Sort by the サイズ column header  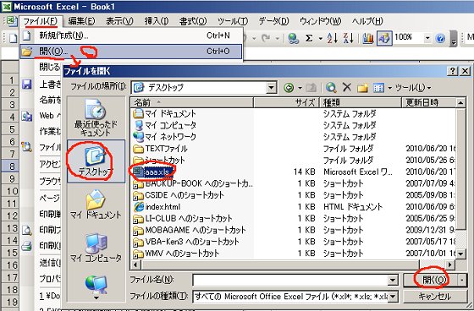[x=287, y=102]
